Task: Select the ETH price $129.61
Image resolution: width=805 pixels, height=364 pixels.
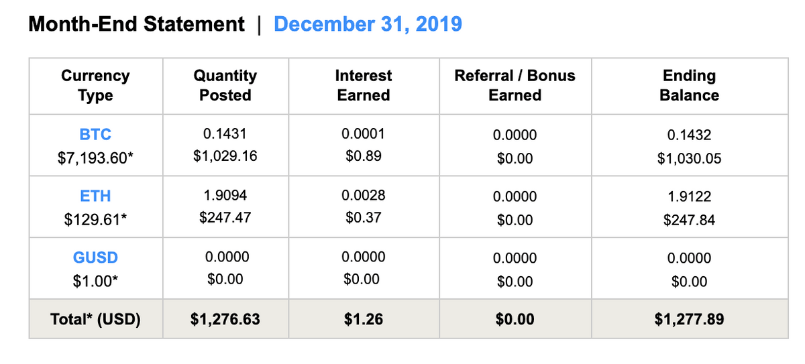Action: click(95, 220)
